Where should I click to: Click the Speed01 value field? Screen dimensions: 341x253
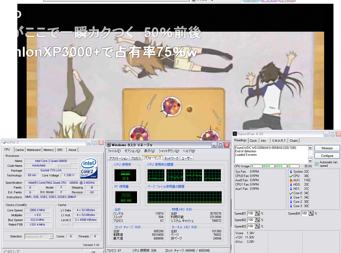click(x=251, y=213)
